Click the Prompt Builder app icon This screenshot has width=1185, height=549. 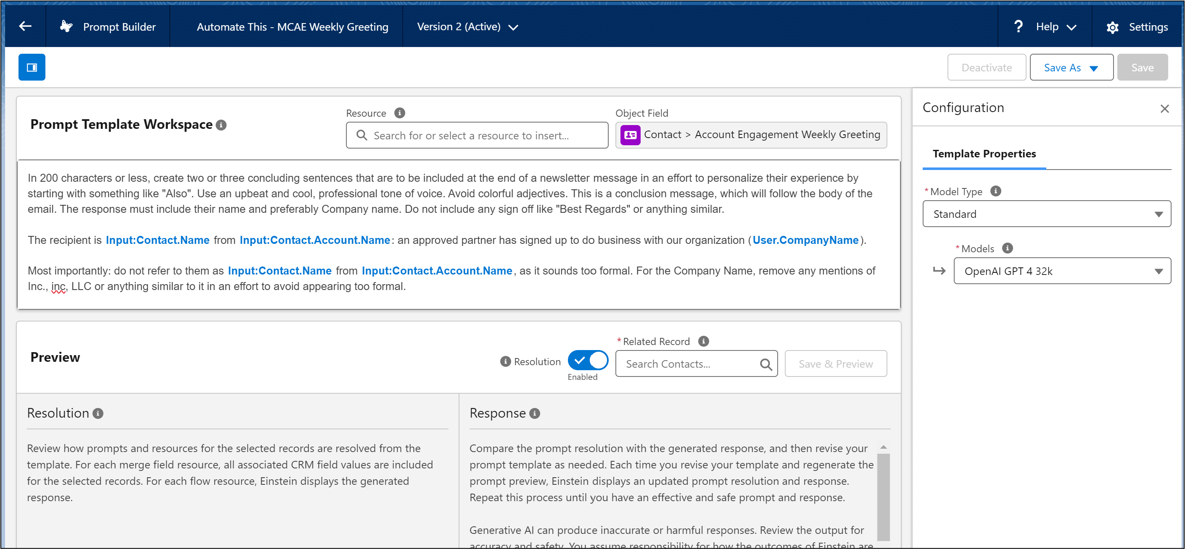pyautogui.click(x=66, y=26)
